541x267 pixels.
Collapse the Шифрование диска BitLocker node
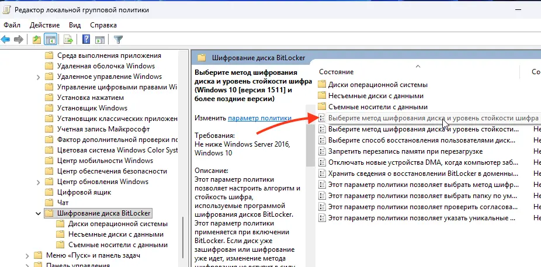39,213
